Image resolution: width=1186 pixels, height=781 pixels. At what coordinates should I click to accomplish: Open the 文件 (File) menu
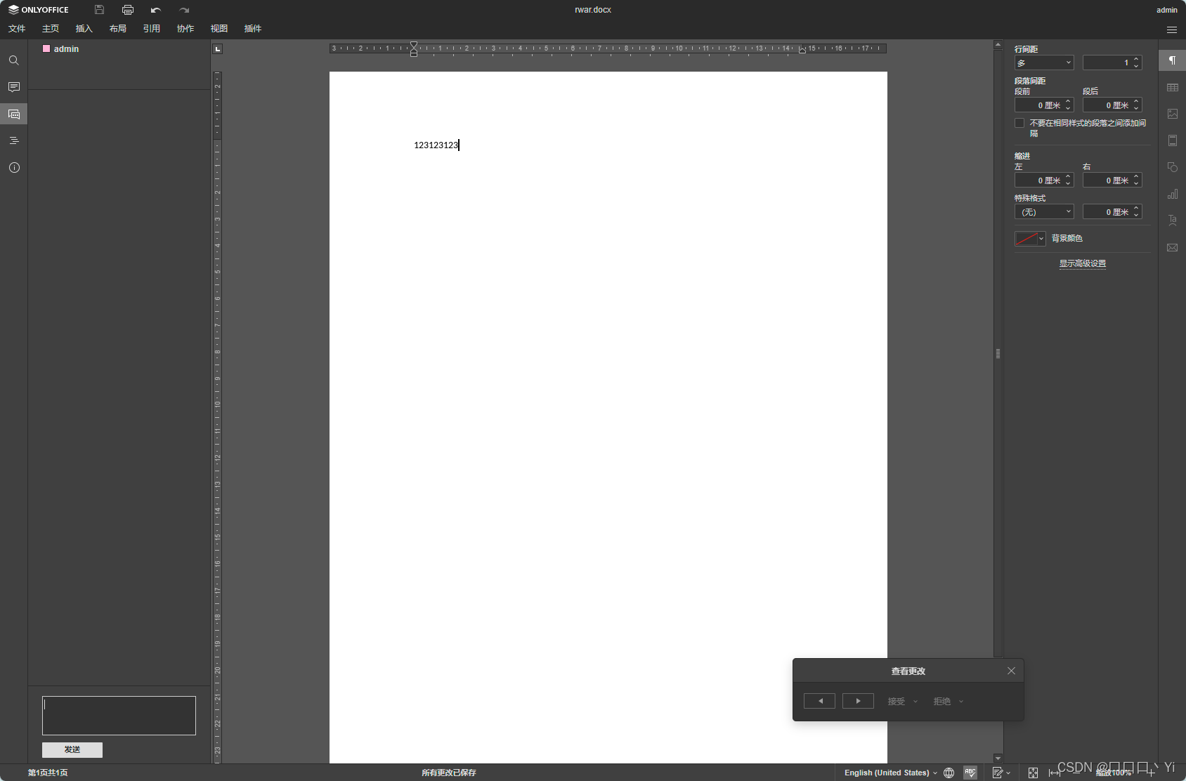(17, 29)
